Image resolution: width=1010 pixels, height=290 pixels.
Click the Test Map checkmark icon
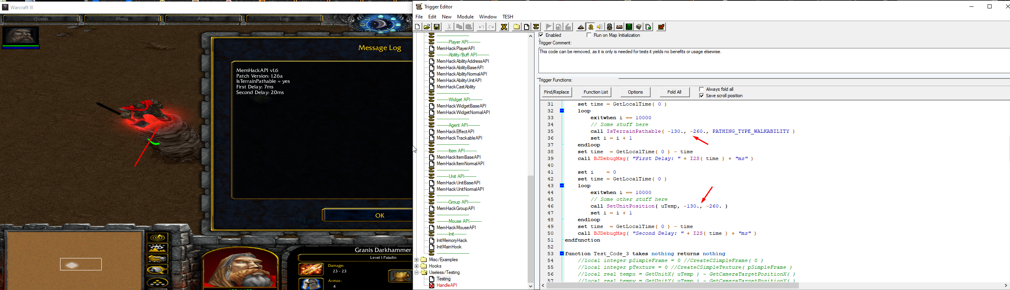tap(661, 27)
